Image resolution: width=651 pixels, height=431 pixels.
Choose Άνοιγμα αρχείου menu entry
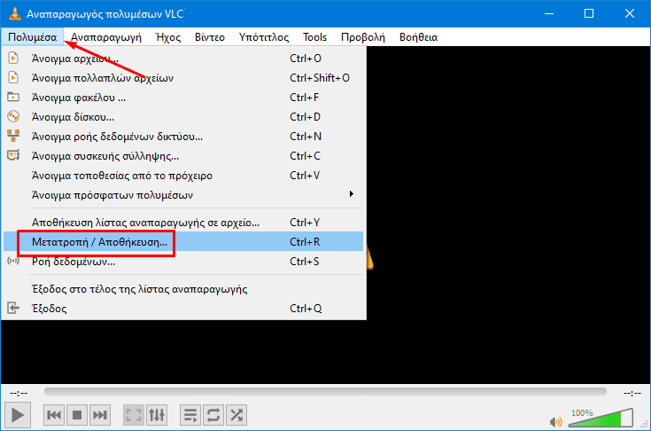pos(183,59)
